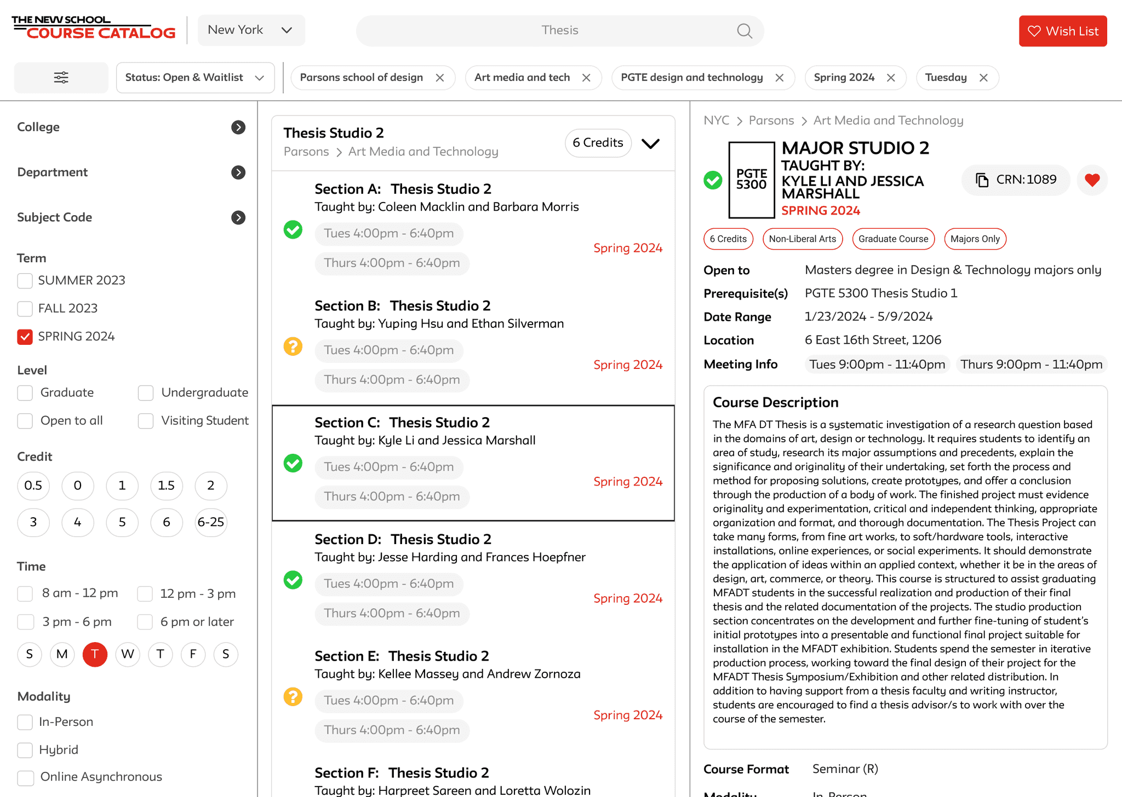Remove the Spring 2024 filter chip
This screenshot has height=797, width=1122.
tap(891, 78)
